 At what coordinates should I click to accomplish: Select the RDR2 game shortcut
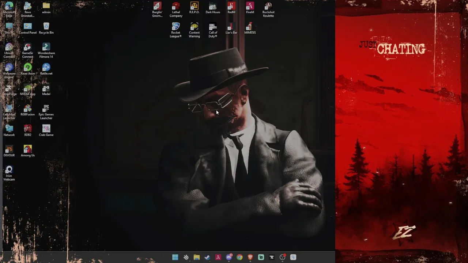click(x=28, y=130)
